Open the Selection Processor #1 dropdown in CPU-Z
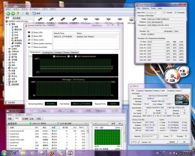 click(x=150, y=136)
